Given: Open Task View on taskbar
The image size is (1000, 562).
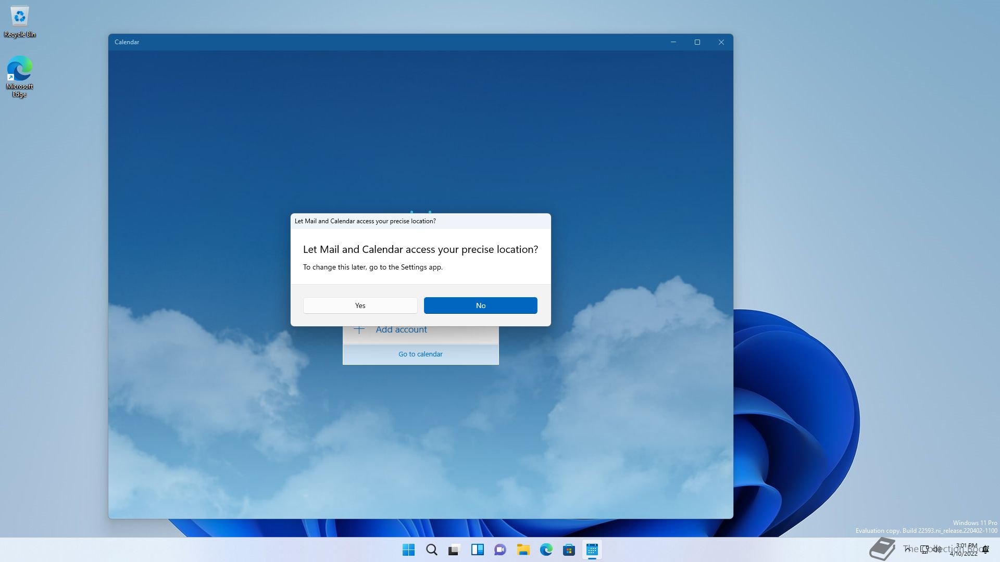Looking at the screenshot, I should (x=454, y=550).
